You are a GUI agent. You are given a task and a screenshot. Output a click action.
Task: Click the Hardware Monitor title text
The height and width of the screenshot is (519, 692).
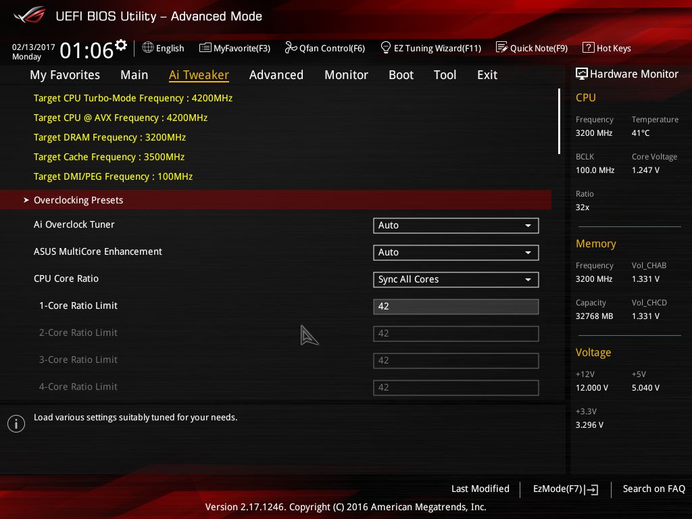634,74
